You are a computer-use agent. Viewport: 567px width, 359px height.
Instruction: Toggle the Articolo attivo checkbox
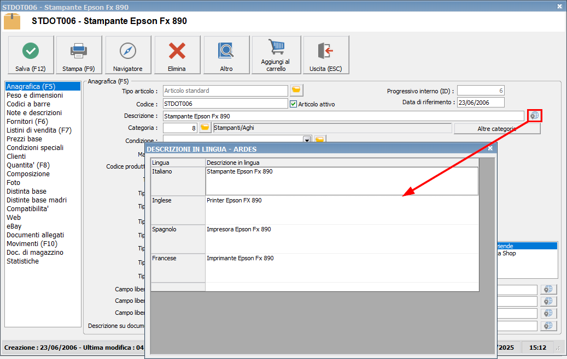click(294, 104)
